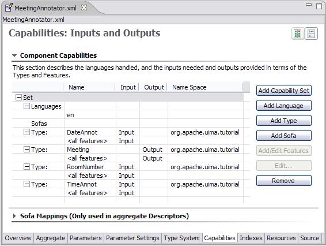
Task: Open the Resources tab
Action: coord(281,238)
